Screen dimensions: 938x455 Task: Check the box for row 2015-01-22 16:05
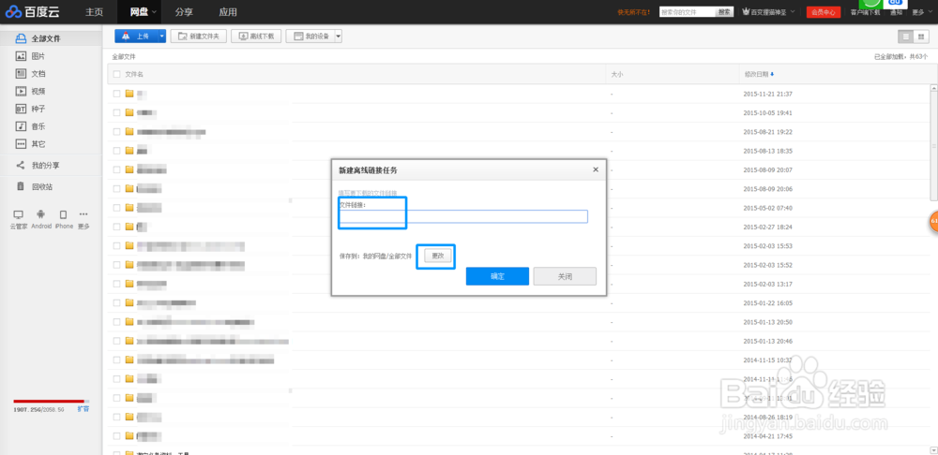tap(116, 302)
